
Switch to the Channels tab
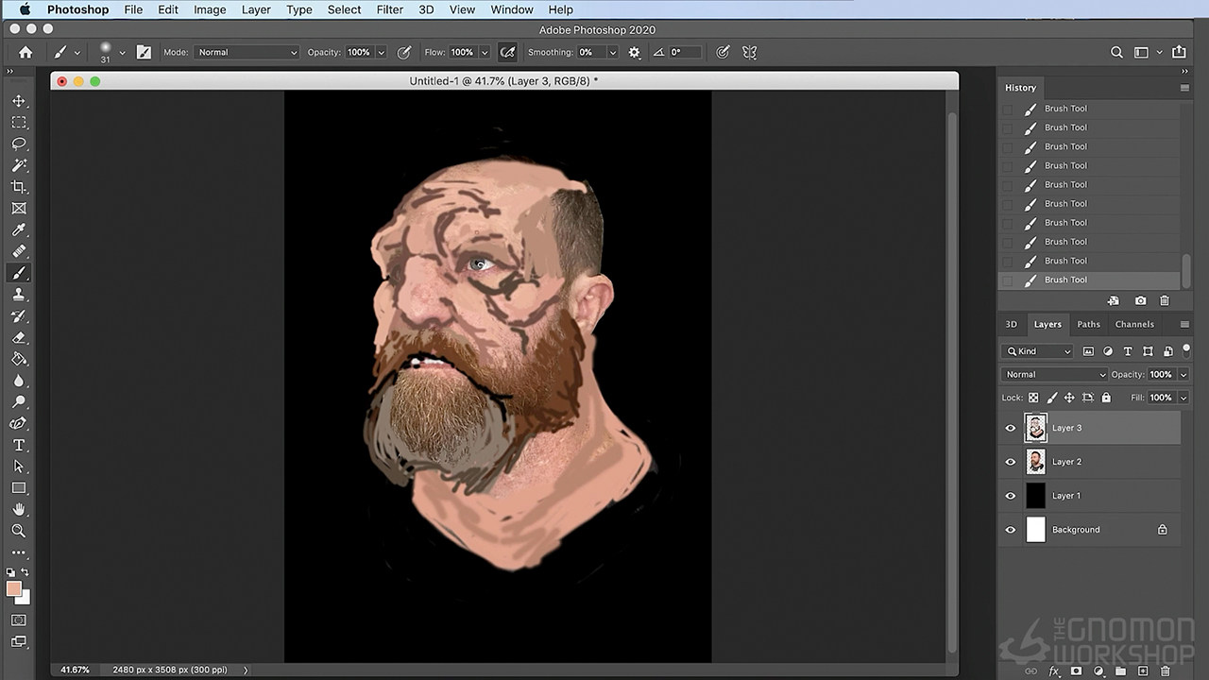(x=1133, y=324)
